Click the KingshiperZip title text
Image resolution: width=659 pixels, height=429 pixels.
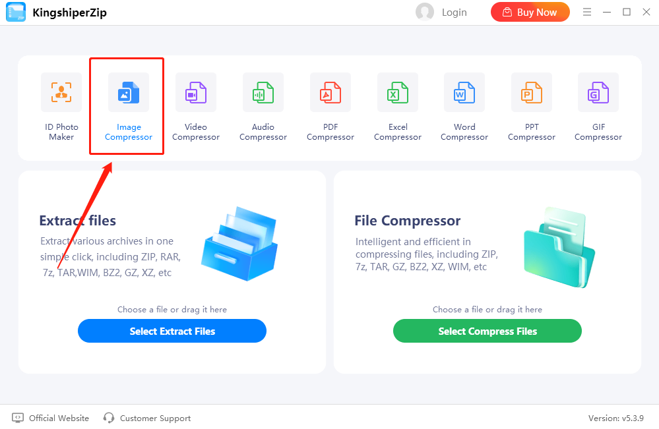pos(70,13)
